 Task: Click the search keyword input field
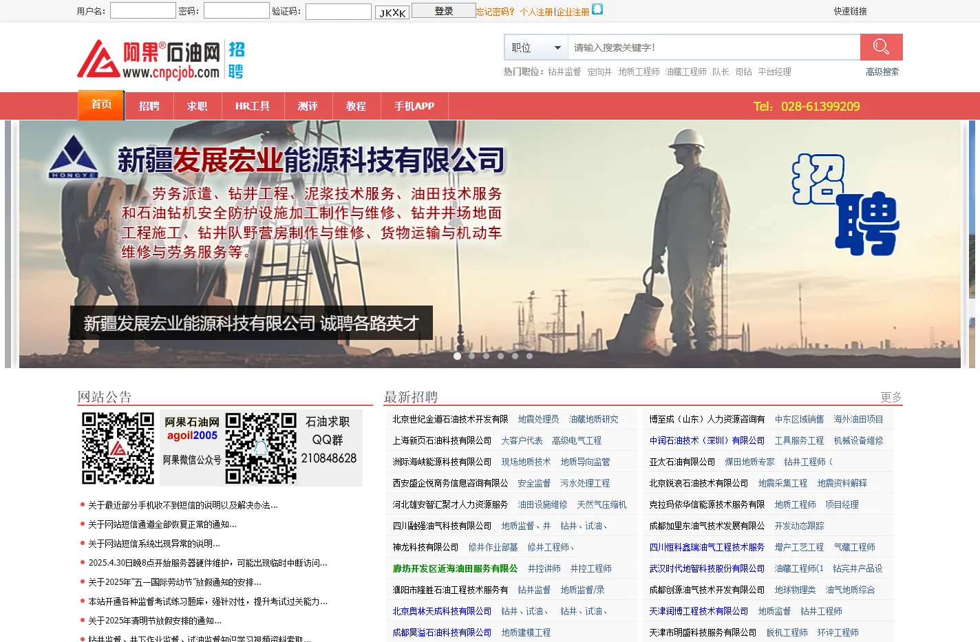pyautogui.click(x=714, y=47)
